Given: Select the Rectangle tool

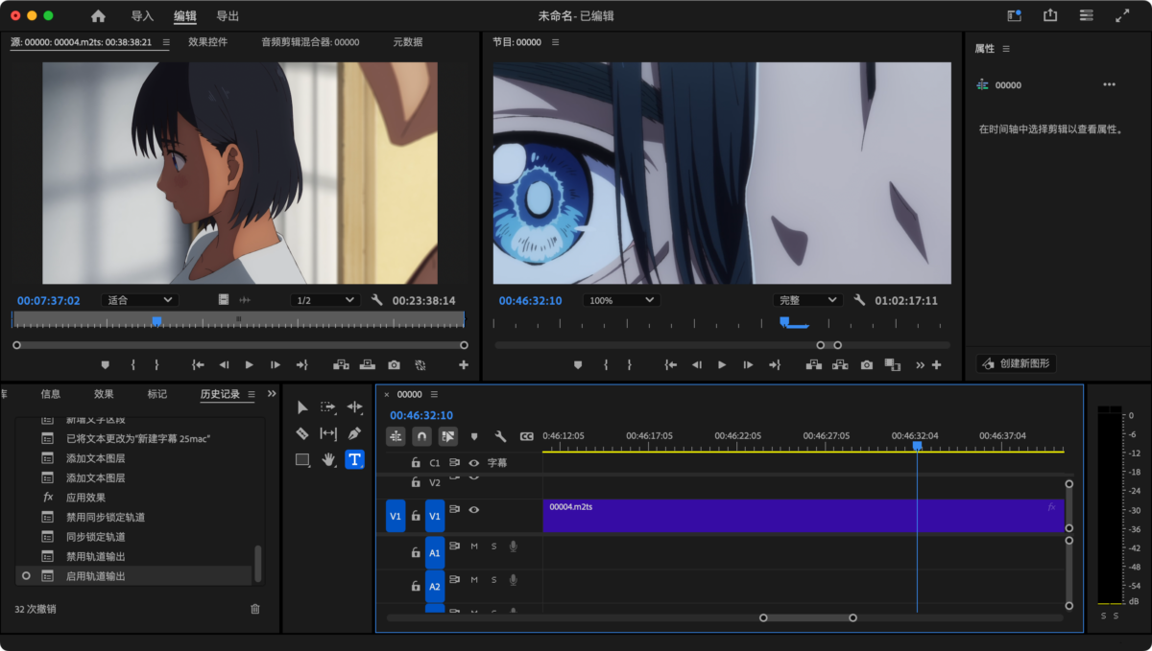Looking at the screenshot, I should [302, 459].
